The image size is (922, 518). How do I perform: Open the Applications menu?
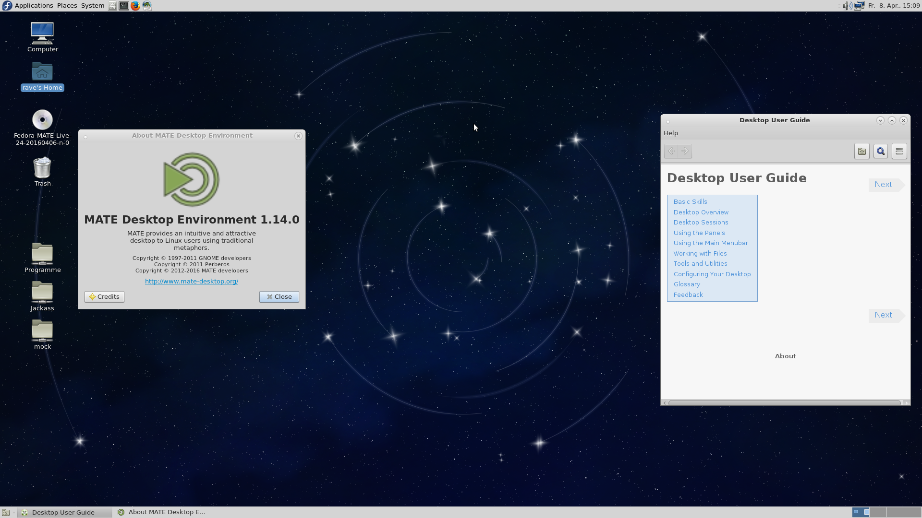pyautogui.click(x=34, y=6)
